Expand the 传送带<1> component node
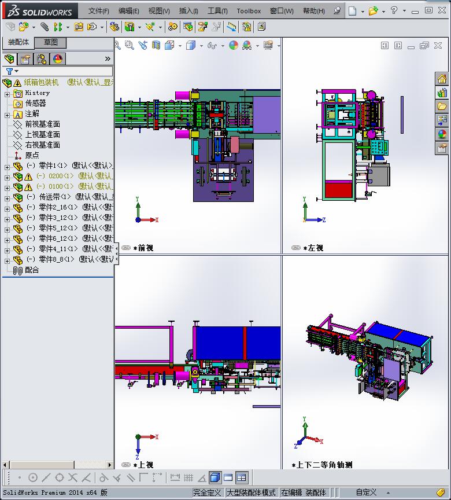 tap(7, 198)
